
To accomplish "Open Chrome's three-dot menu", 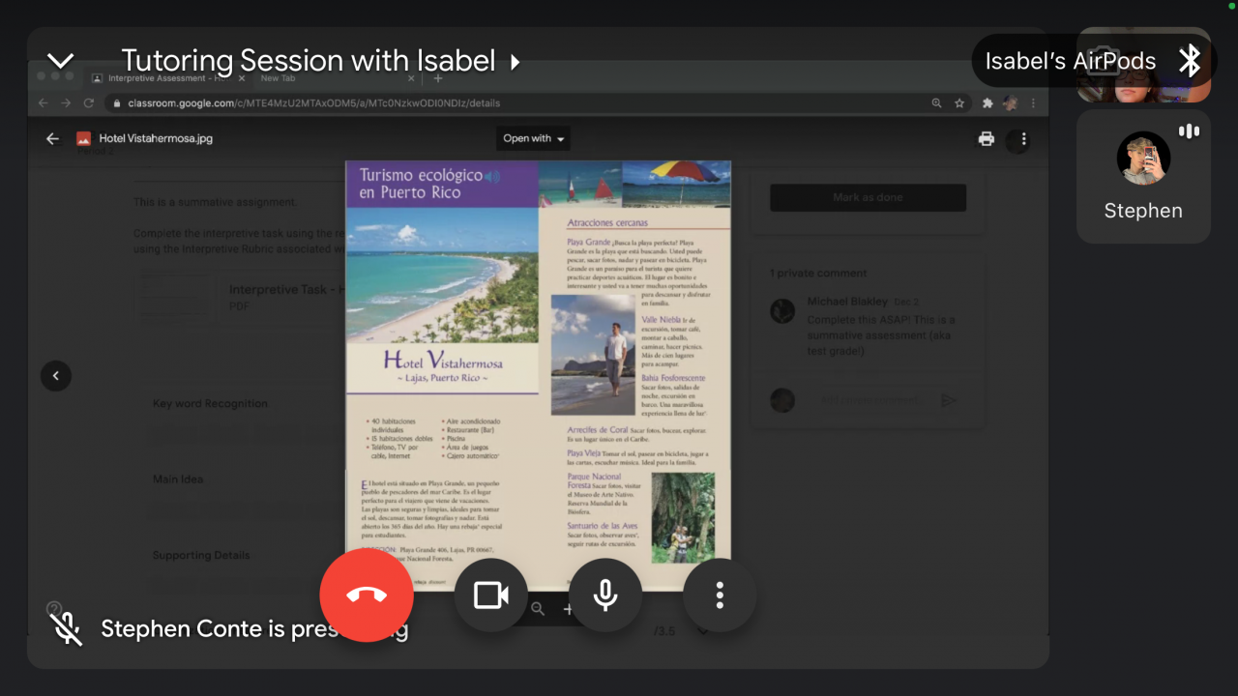I will coord(1033,102).
